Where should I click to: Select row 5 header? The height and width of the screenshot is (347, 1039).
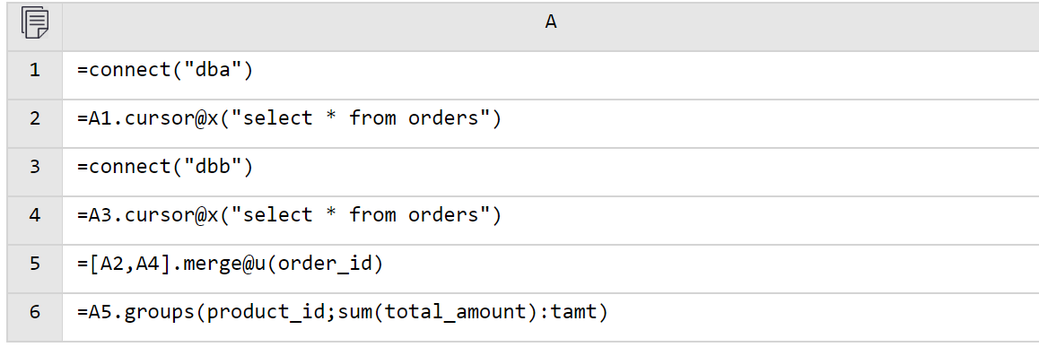(x=34, y=264)
